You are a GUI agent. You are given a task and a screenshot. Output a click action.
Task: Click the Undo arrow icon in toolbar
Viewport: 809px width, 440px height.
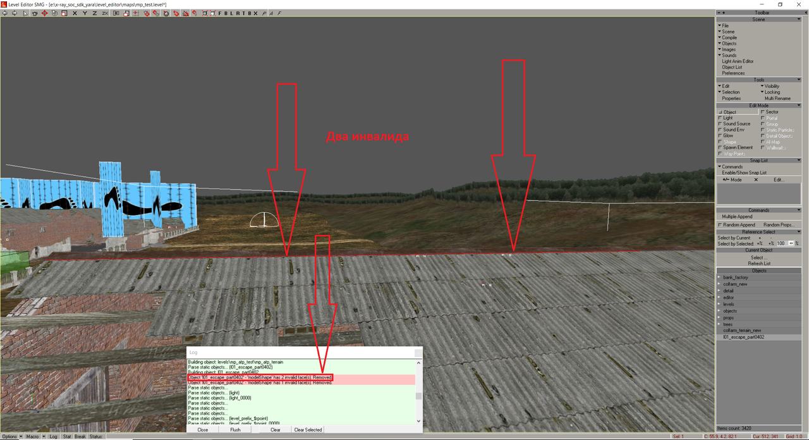coord(4,13)
